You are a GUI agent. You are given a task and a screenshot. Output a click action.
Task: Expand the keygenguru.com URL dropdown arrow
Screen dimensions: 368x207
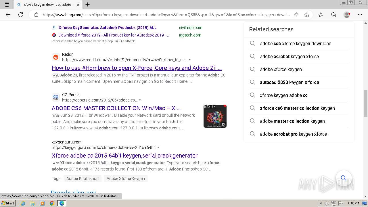(158, 147)
